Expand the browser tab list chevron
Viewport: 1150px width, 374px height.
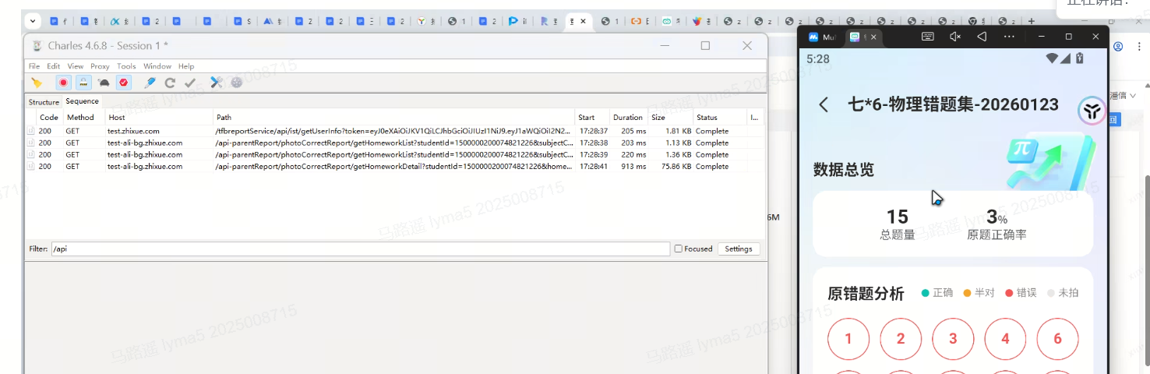[x=32, y=21]
